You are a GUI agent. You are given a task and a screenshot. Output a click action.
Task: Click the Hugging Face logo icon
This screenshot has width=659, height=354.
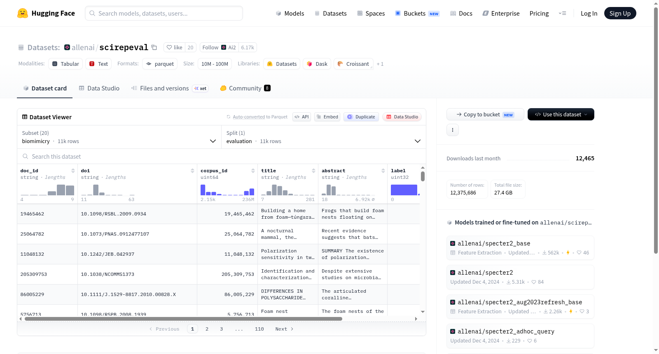(23, 13)
